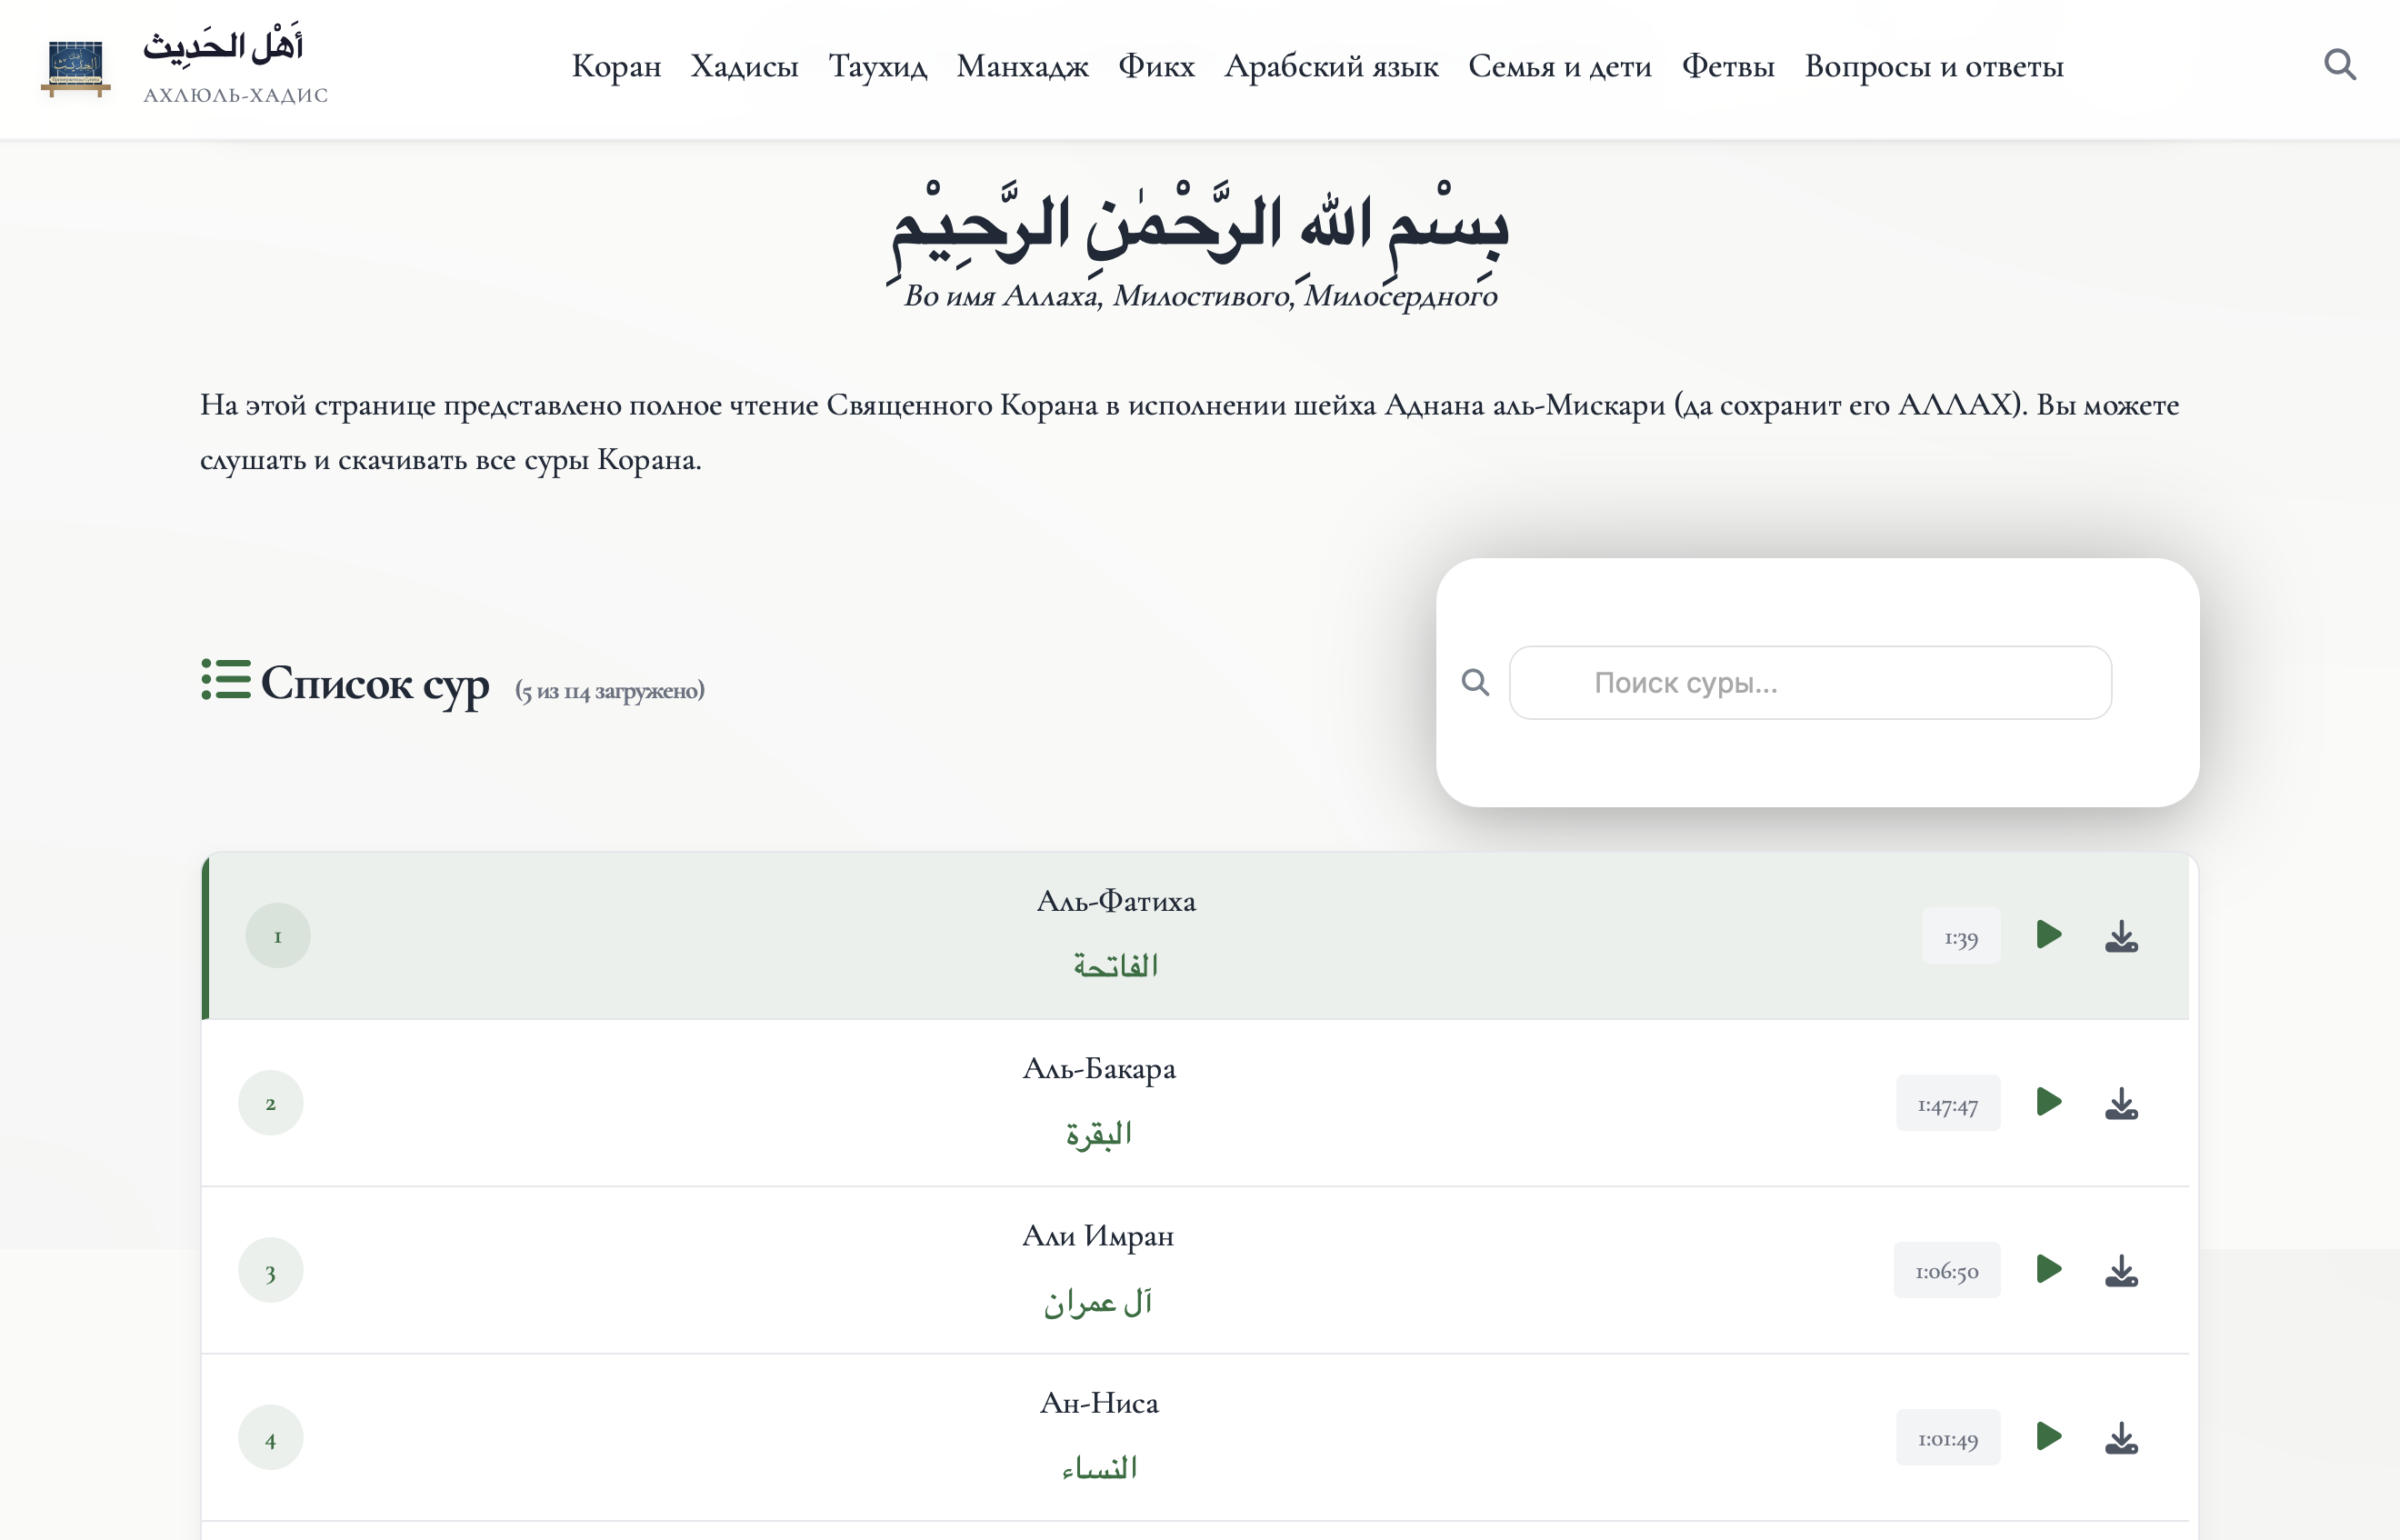Play surah Аль-Бакара
The height and width of the screenshot is (1540, 2400).
(2048, 1102)
